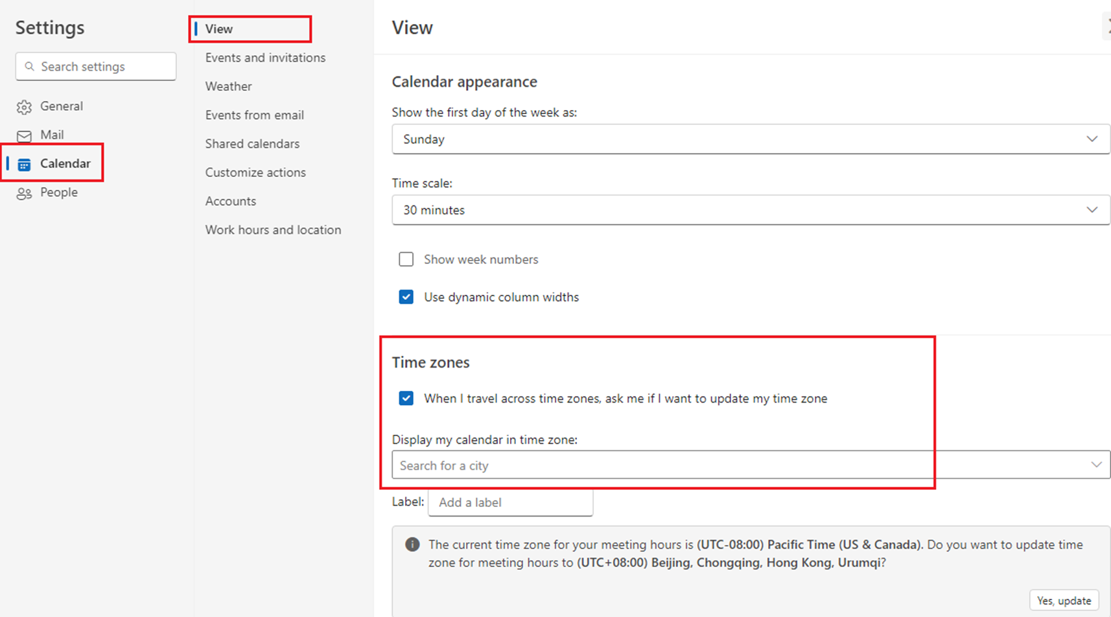Click the Add a label field
1111x617 pixels.
tap(511, 502)
